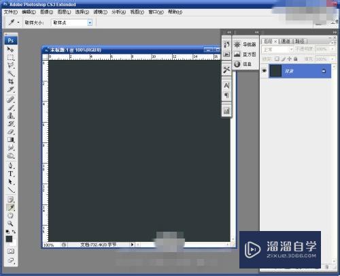Toggle lock position in Layers panel
The width and height of the screenshot is (340, 276).
coord(290,59)
